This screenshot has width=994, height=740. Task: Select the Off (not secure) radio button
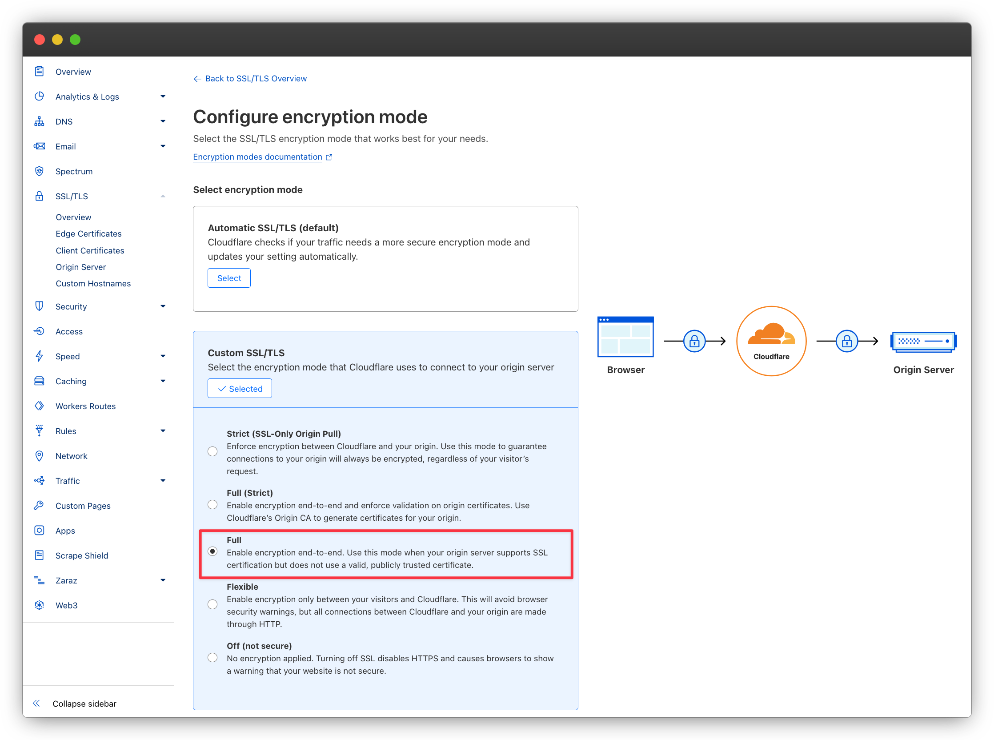212,658
